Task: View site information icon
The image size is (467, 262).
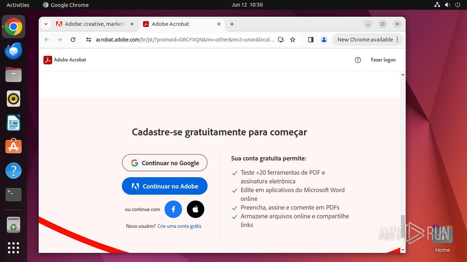Action: click(x=88, y=40)
